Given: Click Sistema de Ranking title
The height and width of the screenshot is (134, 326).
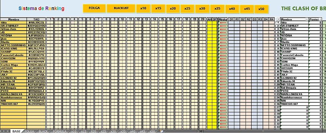Looking at the screenshot, I should pos(41,9).
